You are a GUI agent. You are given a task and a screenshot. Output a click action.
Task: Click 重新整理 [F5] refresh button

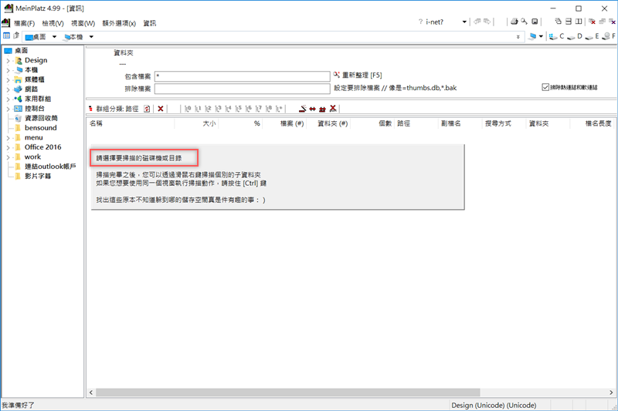coord(358,75)
